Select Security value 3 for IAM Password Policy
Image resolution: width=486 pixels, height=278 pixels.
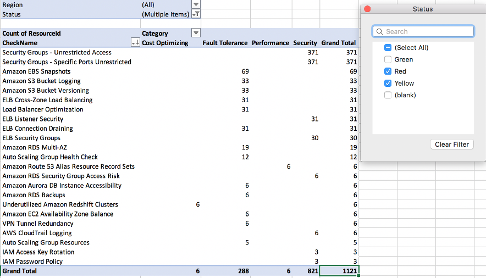tap(317, 262)
